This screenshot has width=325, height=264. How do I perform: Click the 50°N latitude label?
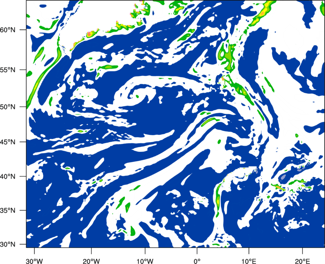(x=8, y=107)
